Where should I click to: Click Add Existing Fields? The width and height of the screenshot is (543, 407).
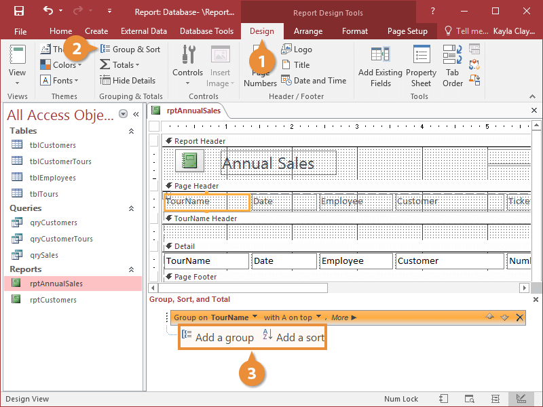click(x=380, y=66)
